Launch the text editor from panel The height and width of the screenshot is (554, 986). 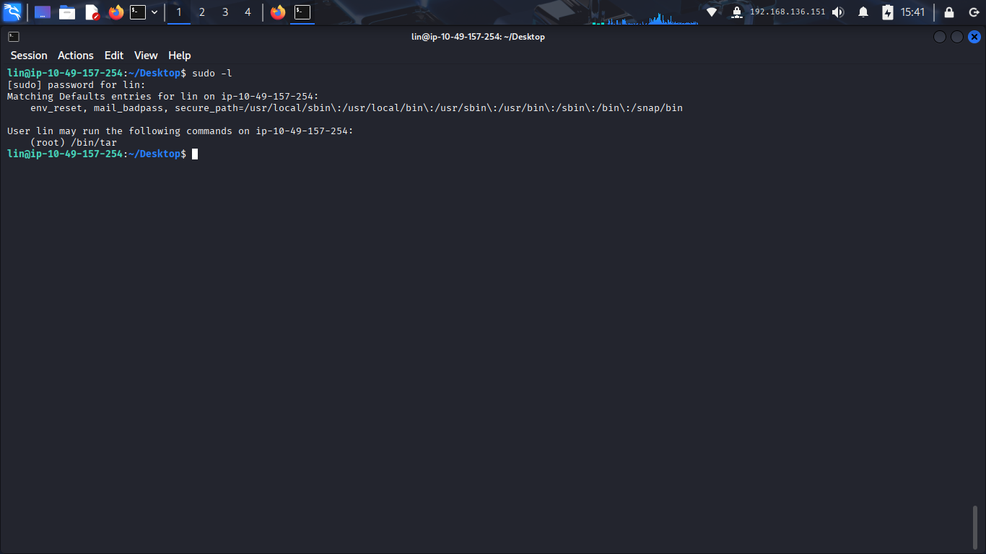[x=92, y=12]
